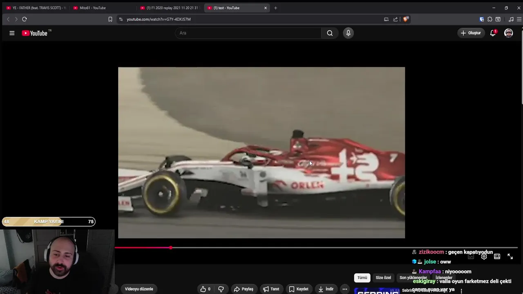This screenshot has width=523, height=294.
Task: Select the Tümü filter chip
Action: tap(362, 278)
